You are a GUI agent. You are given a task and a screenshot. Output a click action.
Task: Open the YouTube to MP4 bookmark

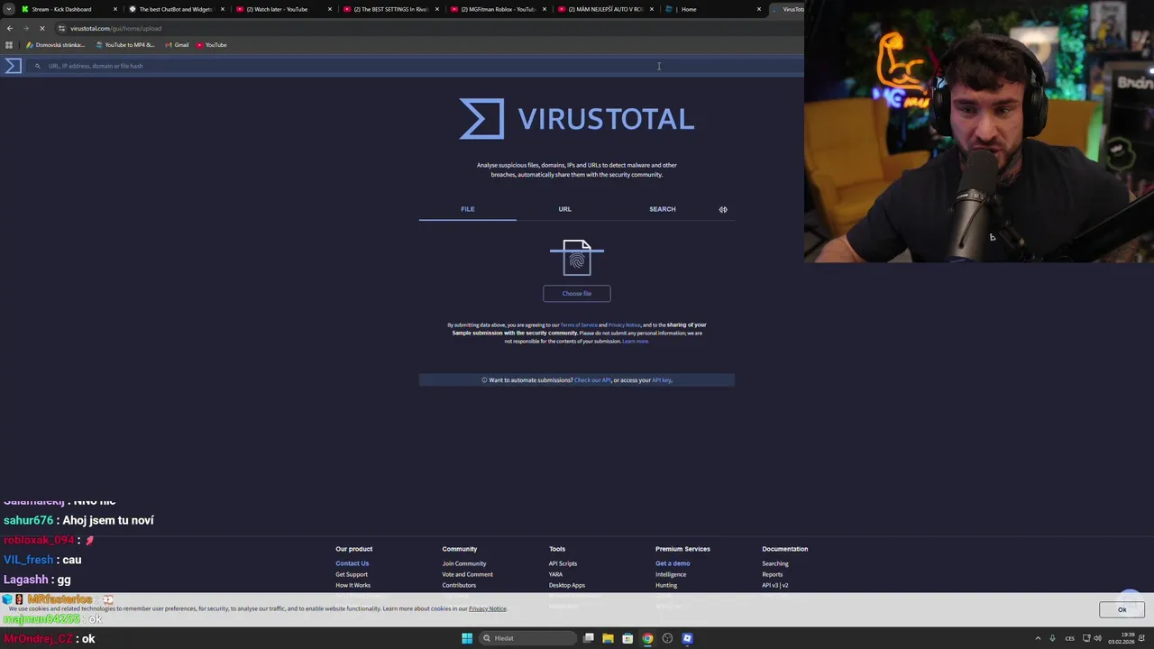[x=125, y=45]
